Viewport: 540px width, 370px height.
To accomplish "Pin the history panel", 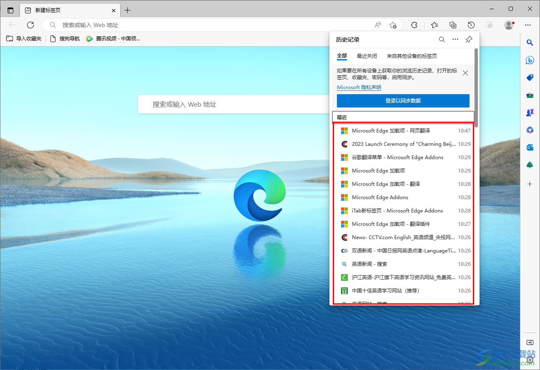I will 469,40.
